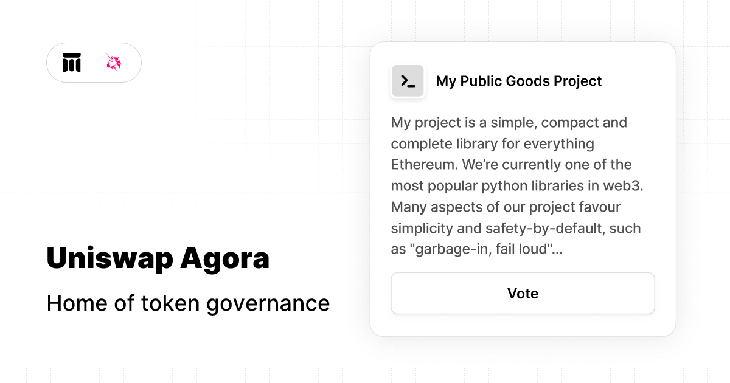Click the pink Uniswap unicorn logo
The width and height of the screenshot is (730, 383).
coord(114,62)
